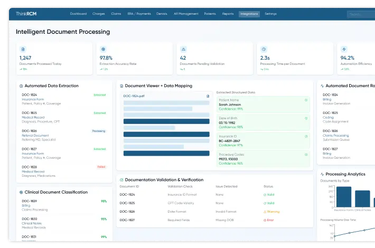Screen dimensions: 375x248
Task: Click the Processing badge on DOC-1826
Action: [x=99, y=131]
